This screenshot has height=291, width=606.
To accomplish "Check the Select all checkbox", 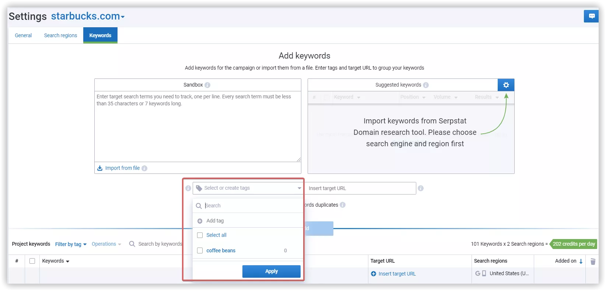I will tap(200, 235).
